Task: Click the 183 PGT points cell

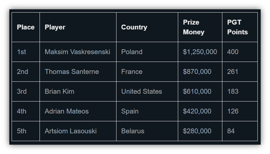Action: pyautogui.click(x=240, y=91)
